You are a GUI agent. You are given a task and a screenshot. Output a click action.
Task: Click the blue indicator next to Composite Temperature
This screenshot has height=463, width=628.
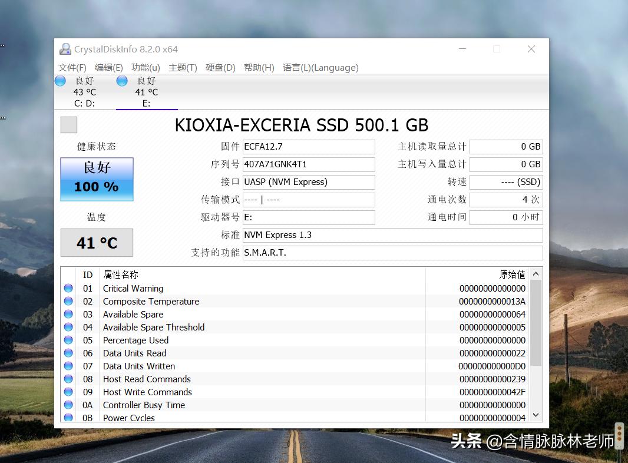click(x=69, y=302)
